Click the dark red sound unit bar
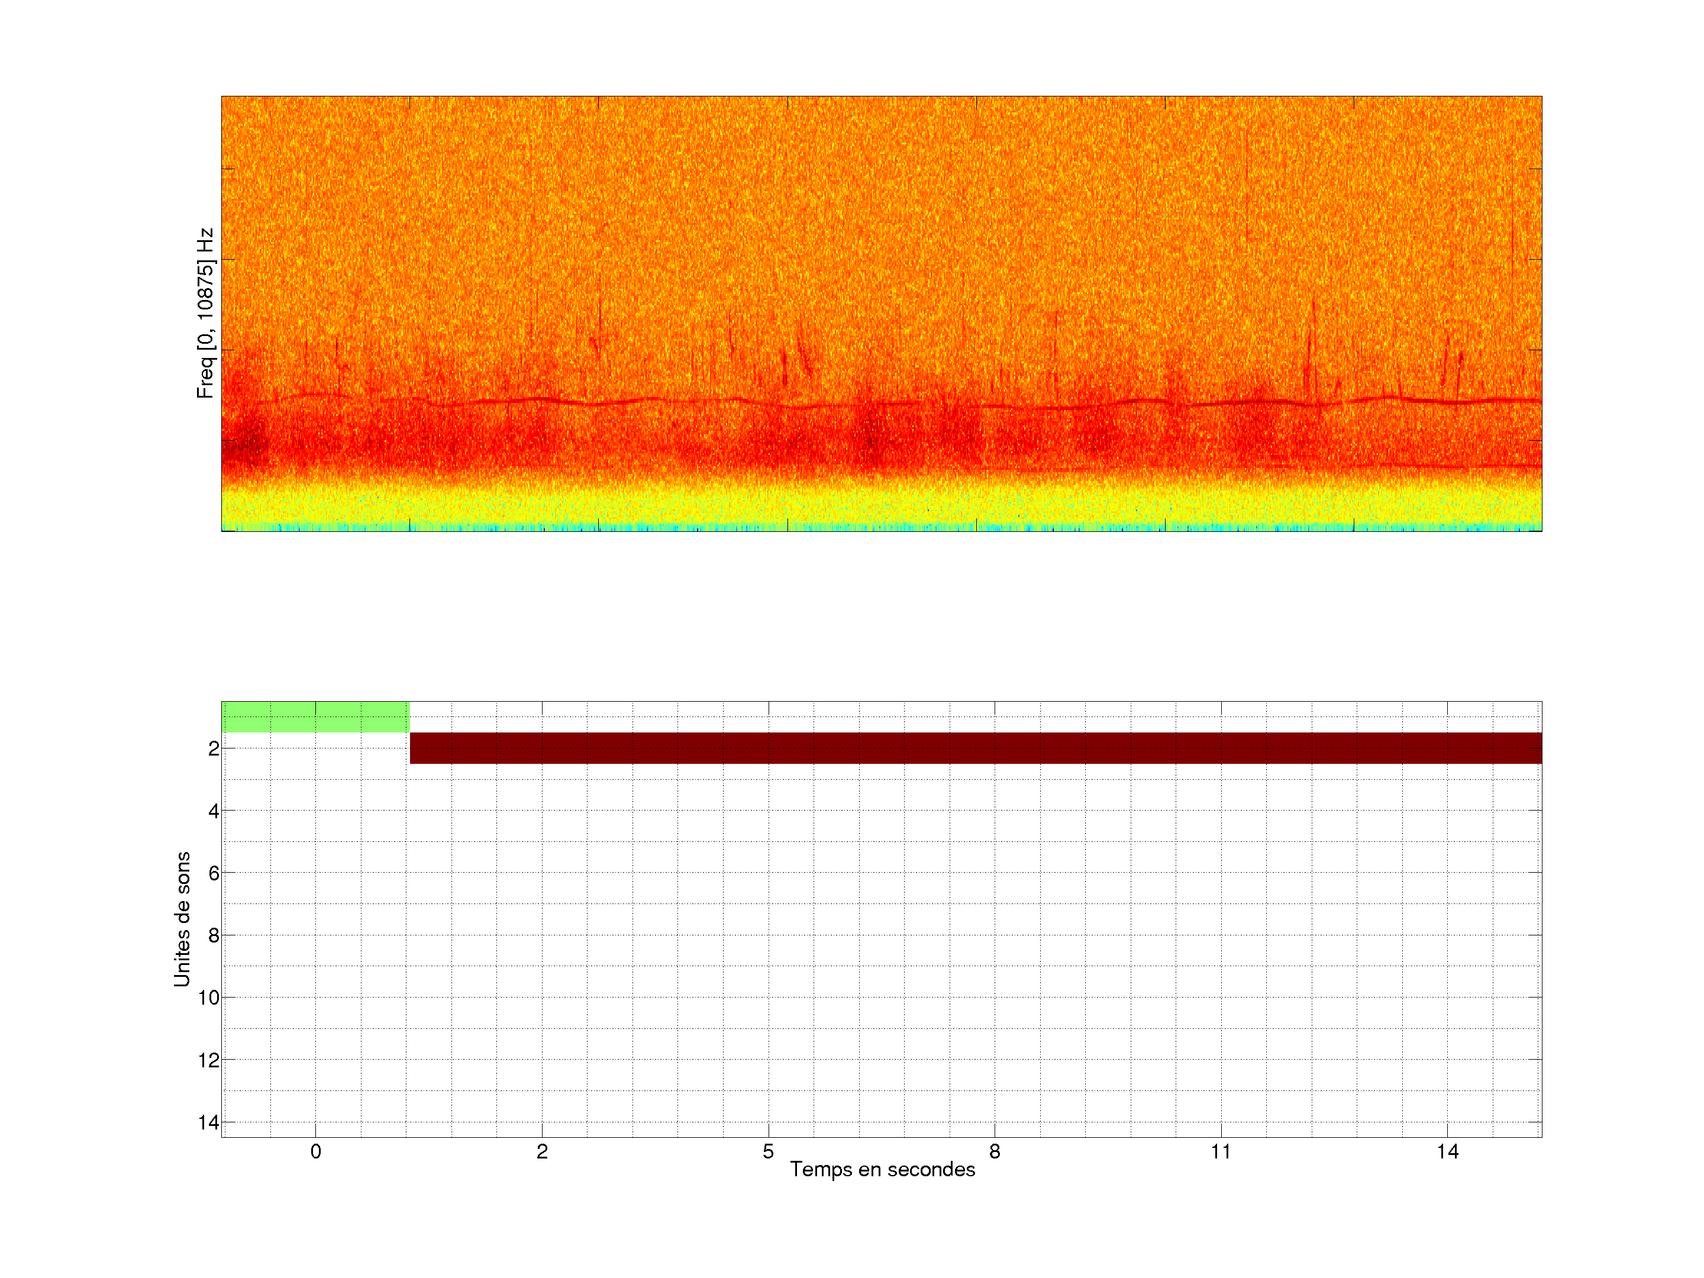This screenshot has height=1278, width=1704. pyautogui.click(x=975, y=748)
